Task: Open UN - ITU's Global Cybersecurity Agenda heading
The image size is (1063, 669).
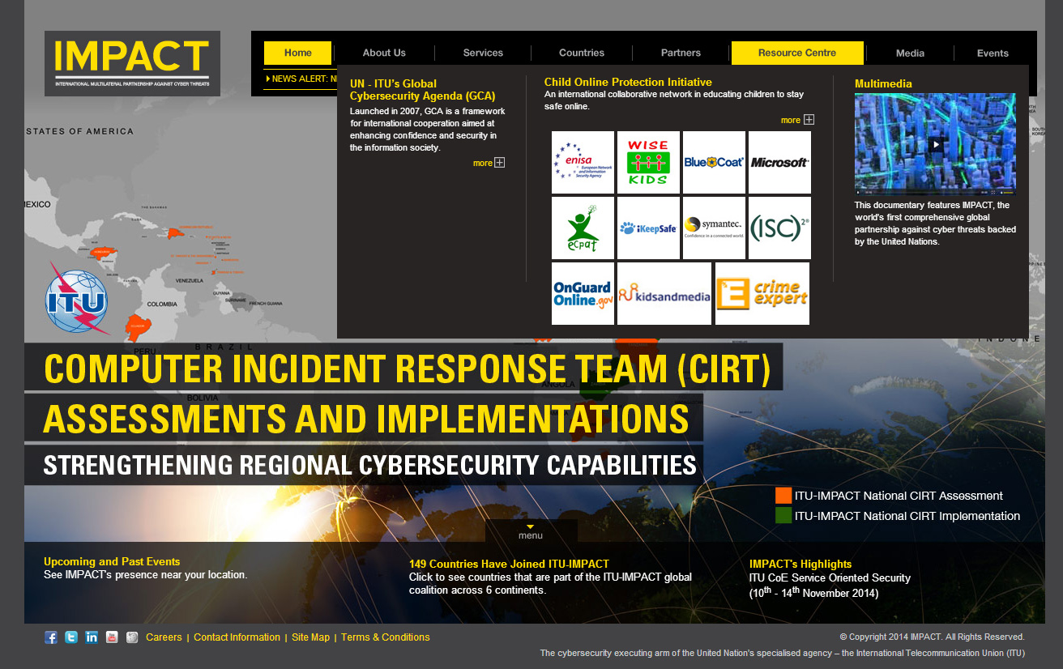Action: click(422, 89)
